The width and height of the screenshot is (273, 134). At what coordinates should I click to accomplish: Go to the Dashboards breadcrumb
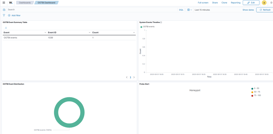[25, 3]
